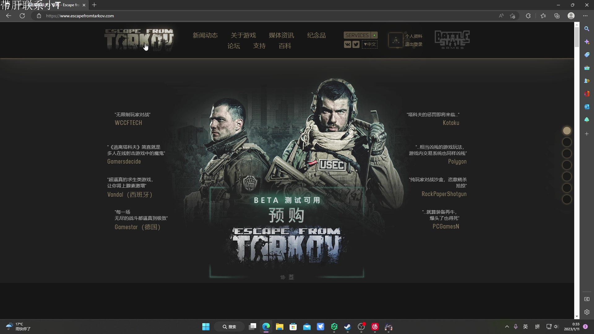Open a new browser tab
Viewport: 594px width, 334px height.
(94, 5)
